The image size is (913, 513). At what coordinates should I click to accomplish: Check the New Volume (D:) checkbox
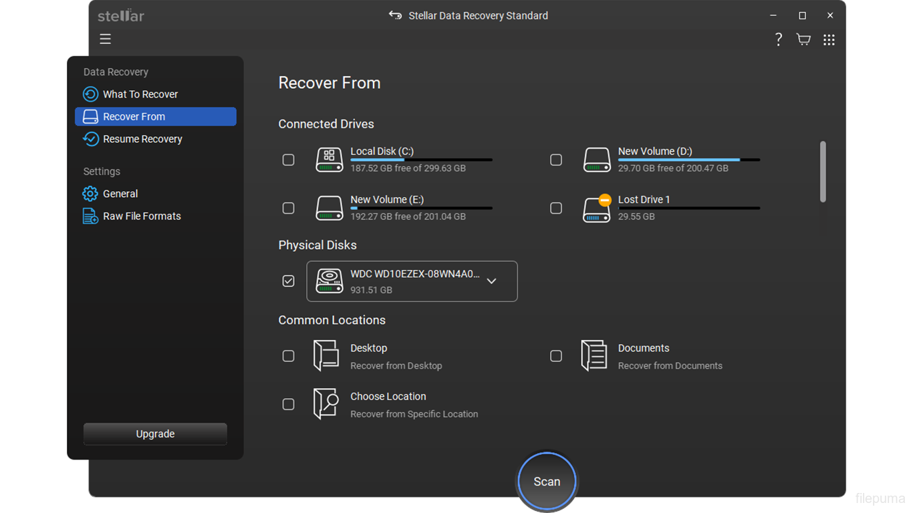pos(556,160)
